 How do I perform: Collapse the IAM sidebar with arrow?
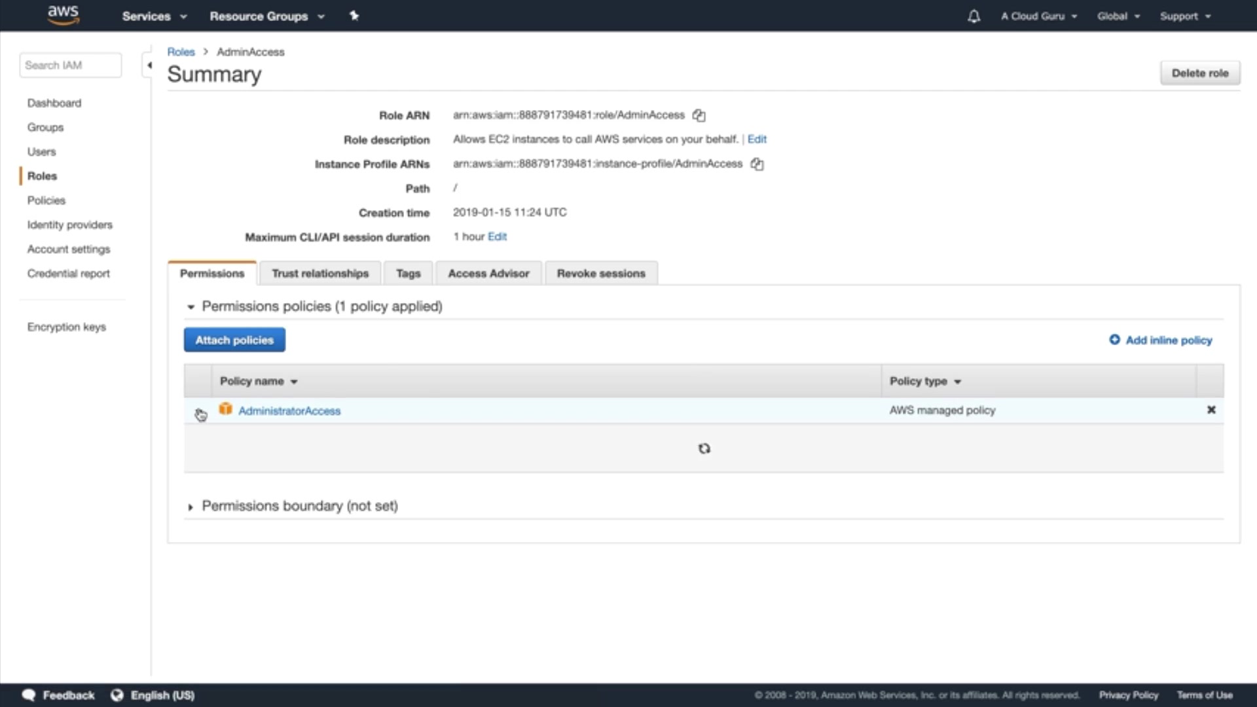(x=149, y=65)
